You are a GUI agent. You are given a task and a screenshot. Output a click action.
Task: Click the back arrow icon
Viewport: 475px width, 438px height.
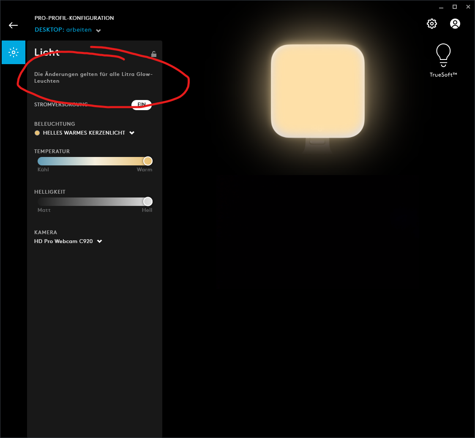13,25
